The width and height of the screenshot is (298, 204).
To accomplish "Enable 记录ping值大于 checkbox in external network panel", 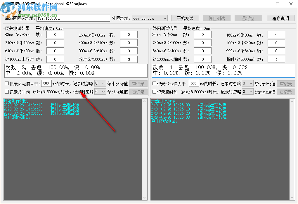I will (x=154, y=84).
